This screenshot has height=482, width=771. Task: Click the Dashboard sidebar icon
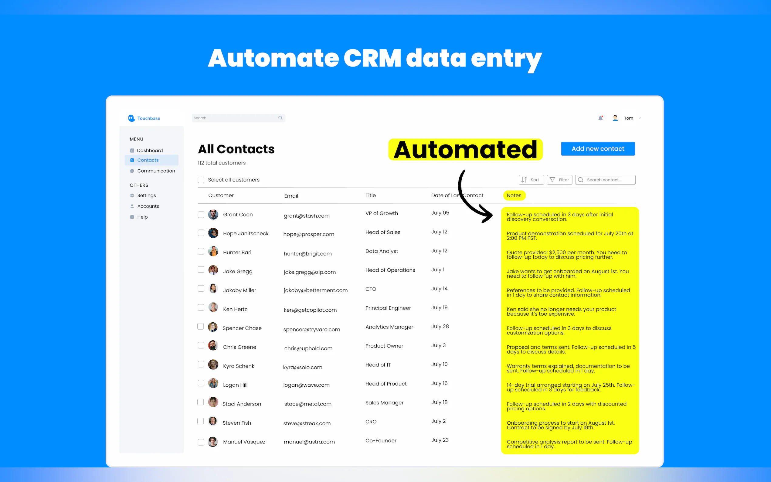pyautogui.click(x=132, y=151)
